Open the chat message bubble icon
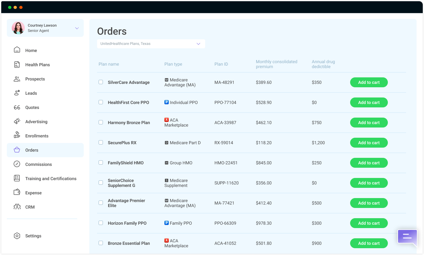 coord(407,237)
